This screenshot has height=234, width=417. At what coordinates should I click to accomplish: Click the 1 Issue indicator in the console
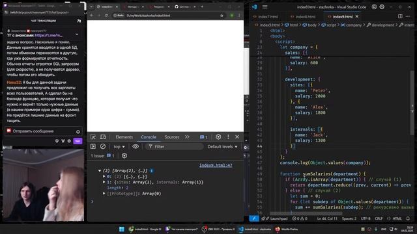coord(102,156)
